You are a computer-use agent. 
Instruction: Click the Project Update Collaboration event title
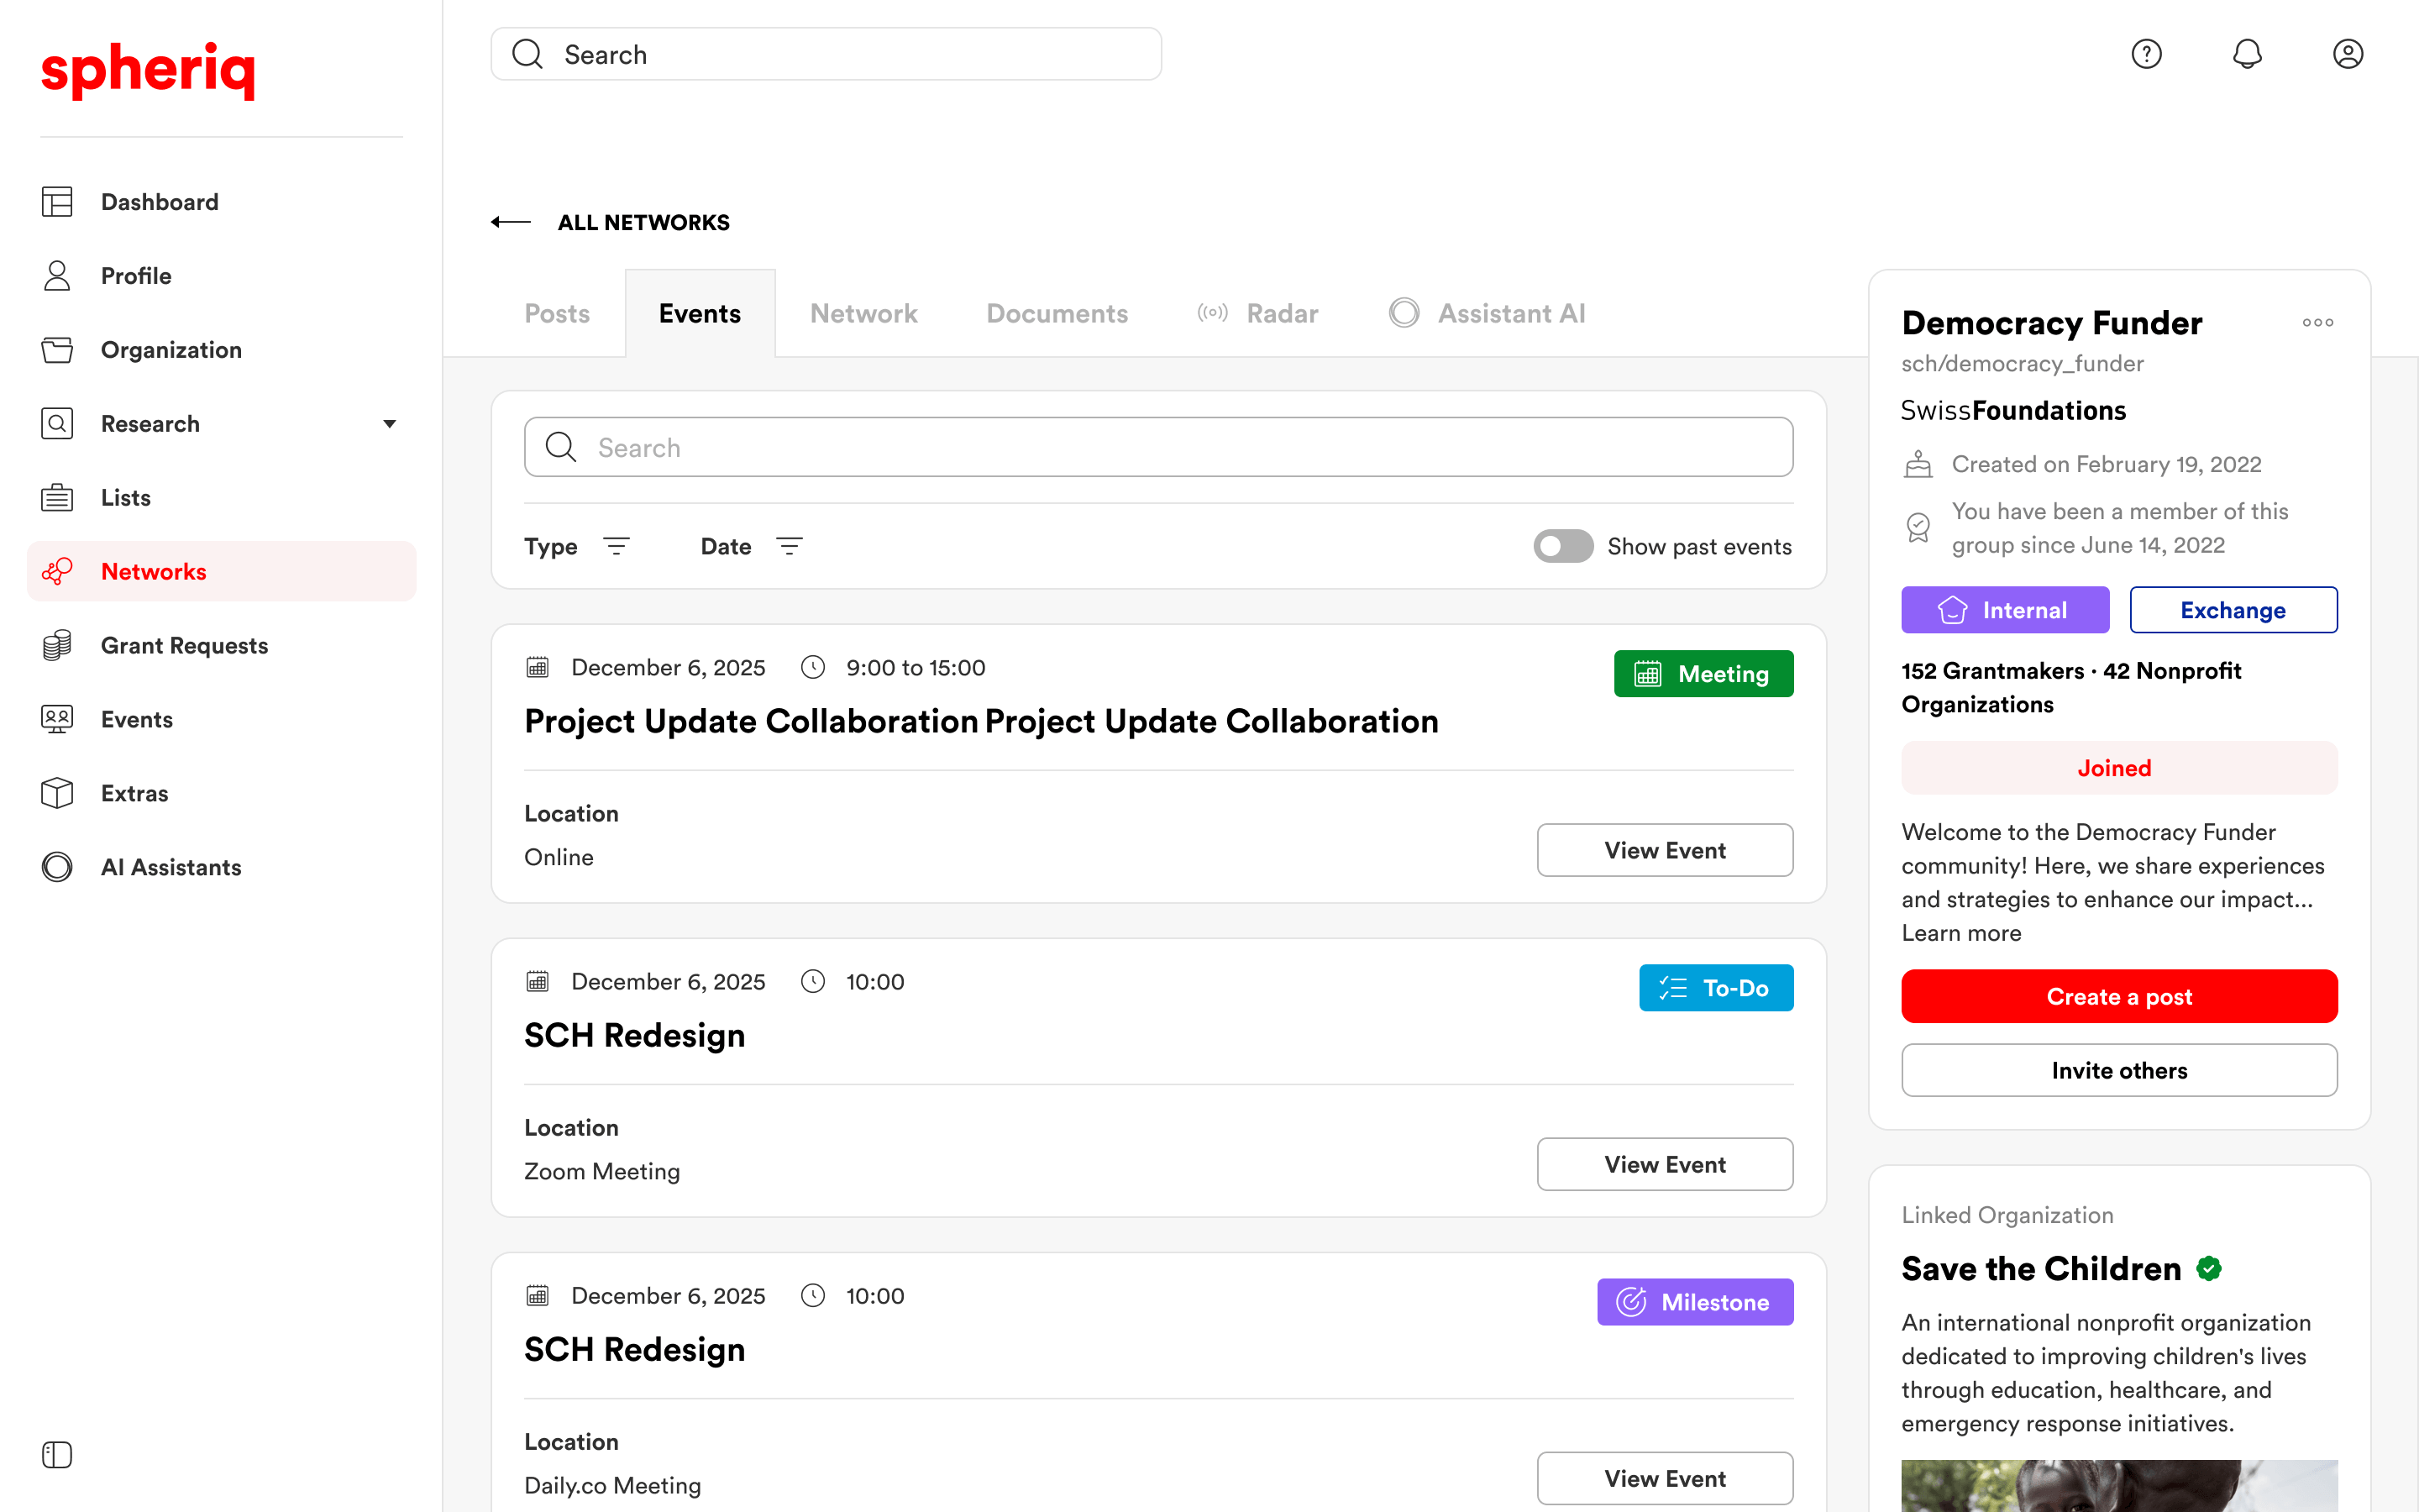(982, 721)
